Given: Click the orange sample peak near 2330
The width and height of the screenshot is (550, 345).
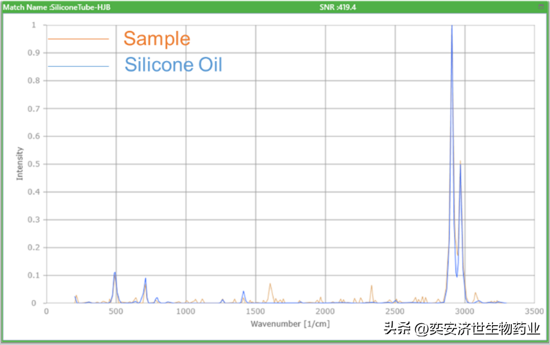Looking at the screenshot, I should tap(371, 287).
